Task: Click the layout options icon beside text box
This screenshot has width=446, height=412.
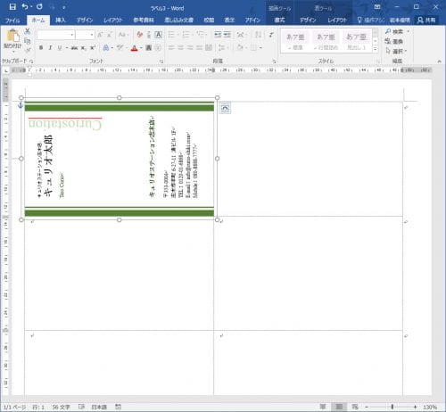Action: click(x=225, y=108)
